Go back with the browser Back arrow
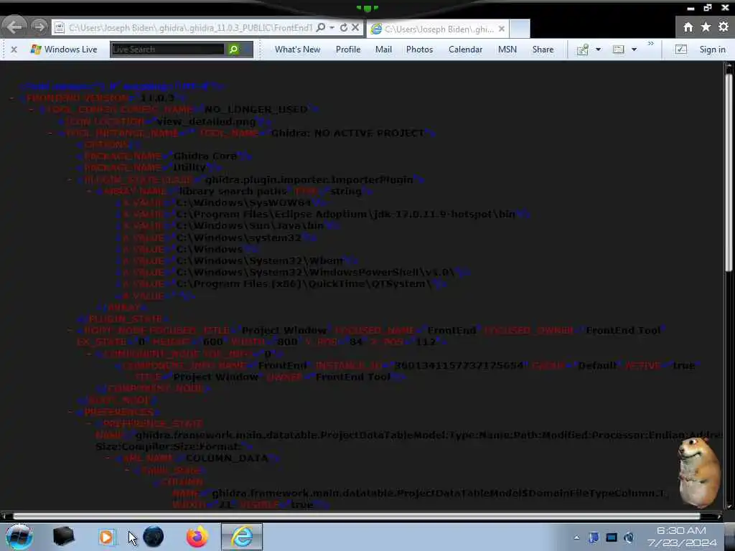Screen dimensions: 735x551 click(14, 27)
